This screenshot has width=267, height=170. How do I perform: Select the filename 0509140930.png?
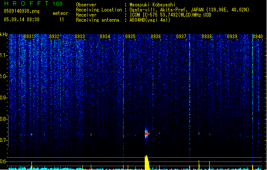click(x=22, y=11)
